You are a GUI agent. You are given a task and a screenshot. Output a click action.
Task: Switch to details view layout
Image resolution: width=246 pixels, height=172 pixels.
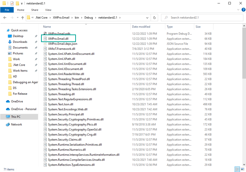tap(237, 169)
